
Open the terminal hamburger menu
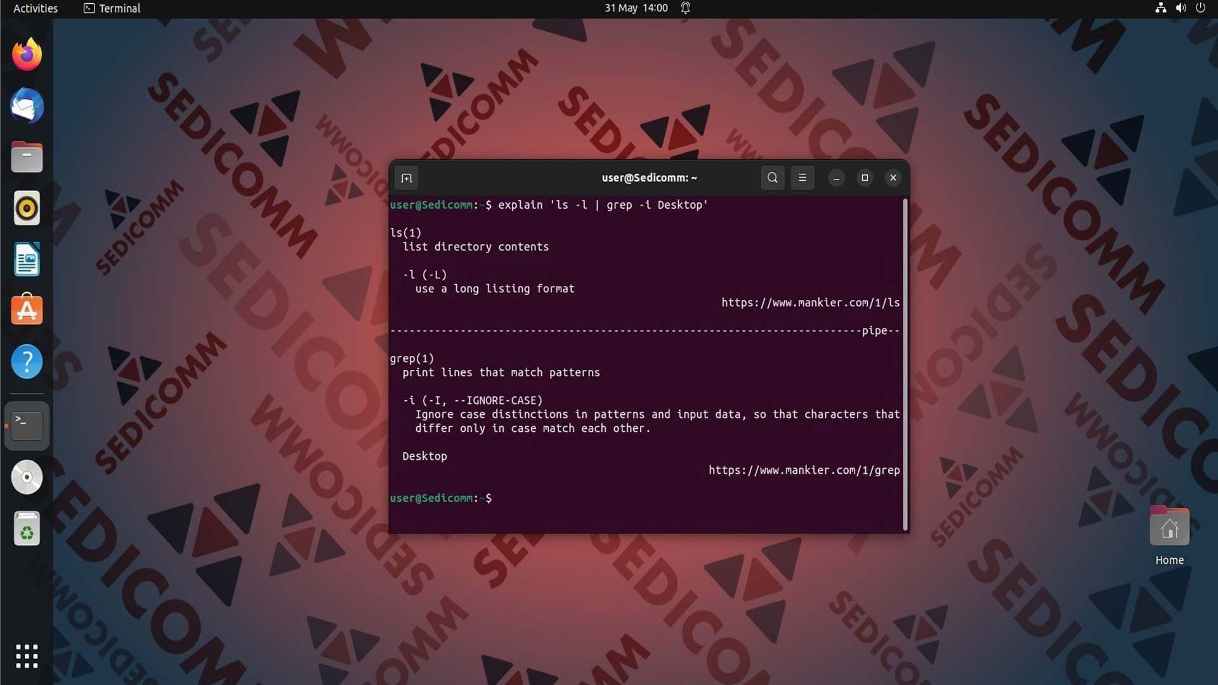(802, 178)
